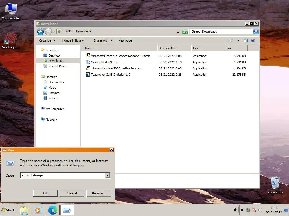
Task: Sort by the Name column header
Action: point(119,48)
